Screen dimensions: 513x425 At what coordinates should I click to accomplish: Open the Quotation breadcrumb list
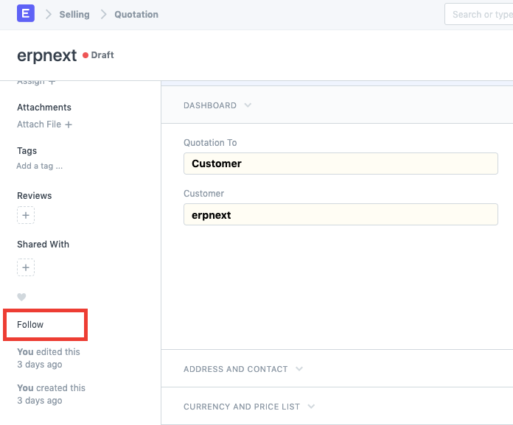(x=136, y=15)
